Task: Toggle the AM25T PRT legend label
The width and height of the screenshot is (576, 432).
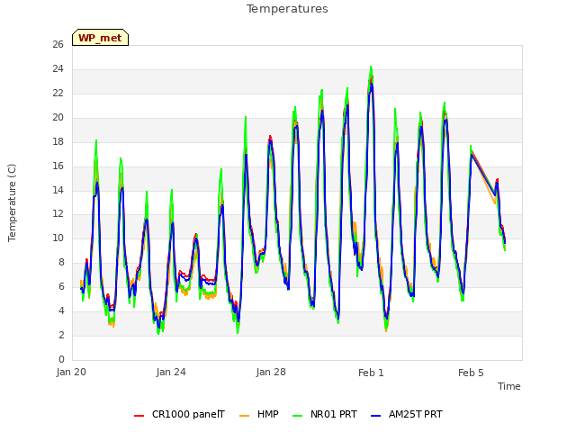Action: pyautogui.click(x=416, y=414)
